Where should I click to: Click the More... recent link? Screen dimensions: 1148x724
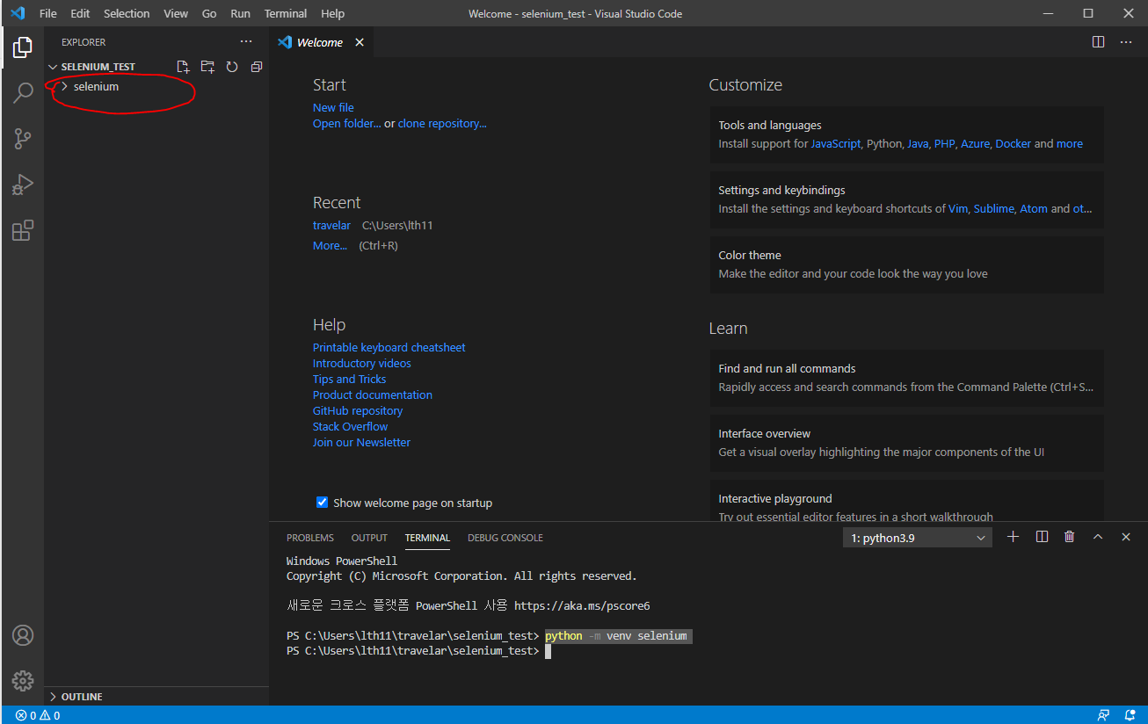coord(330,245)
